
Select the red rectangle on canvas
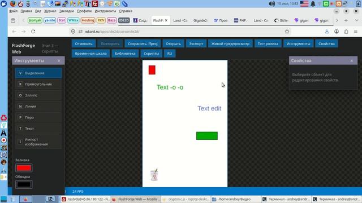coord(152,70)
